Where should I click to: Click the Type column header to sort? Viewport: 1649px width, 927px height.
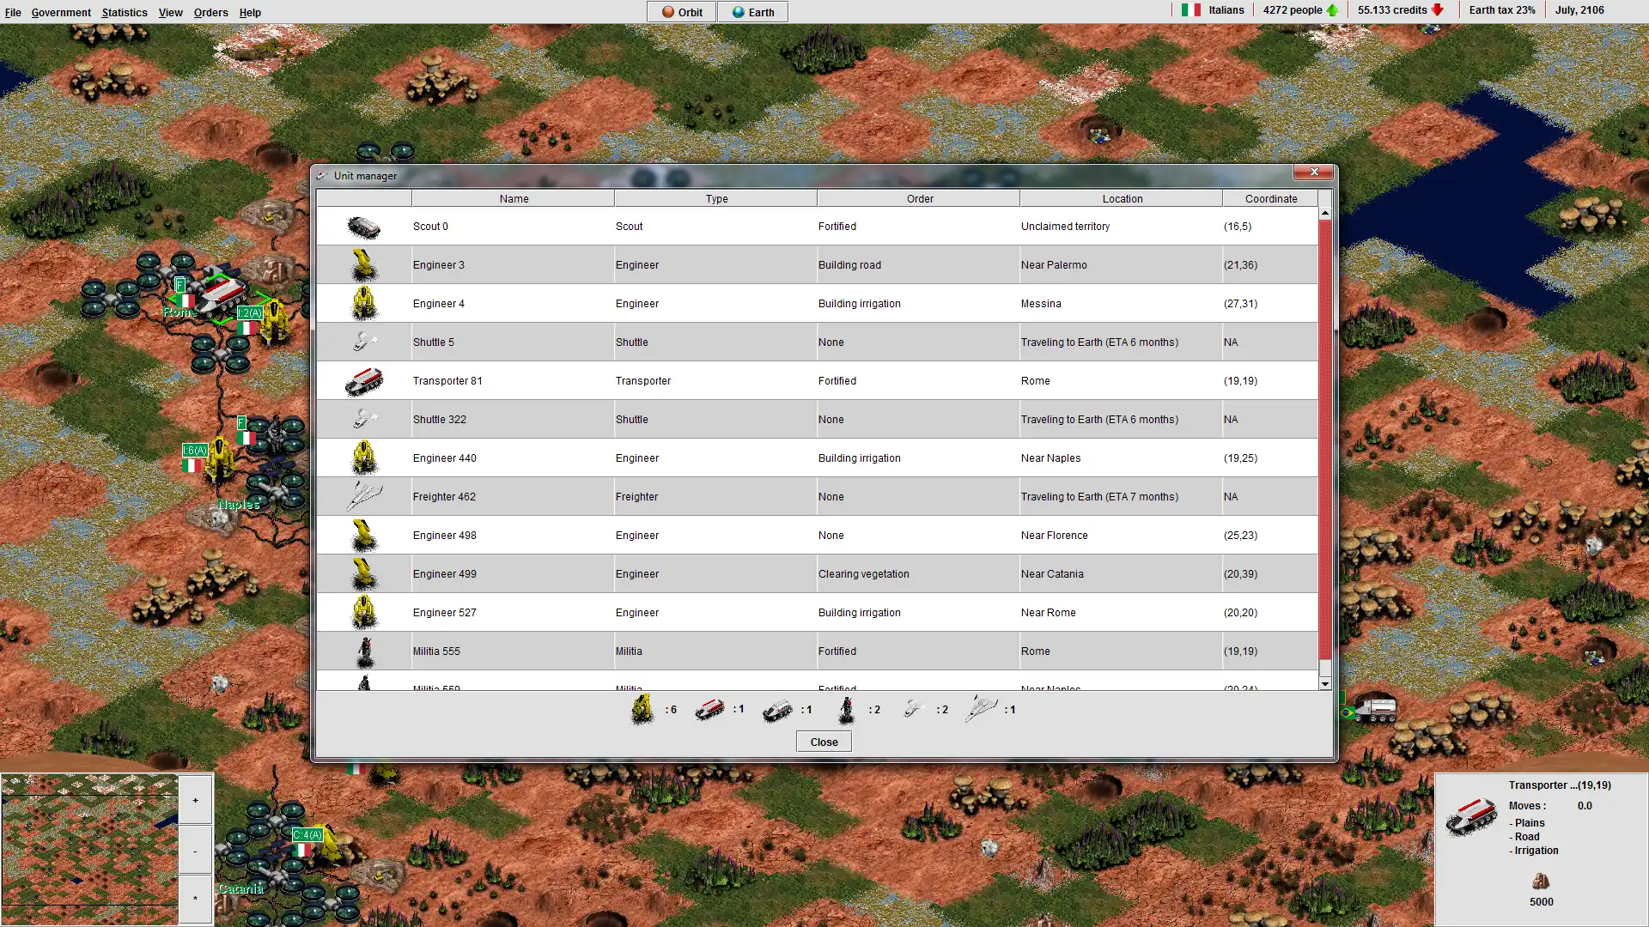pyautogui.click(x=715, y=198)
